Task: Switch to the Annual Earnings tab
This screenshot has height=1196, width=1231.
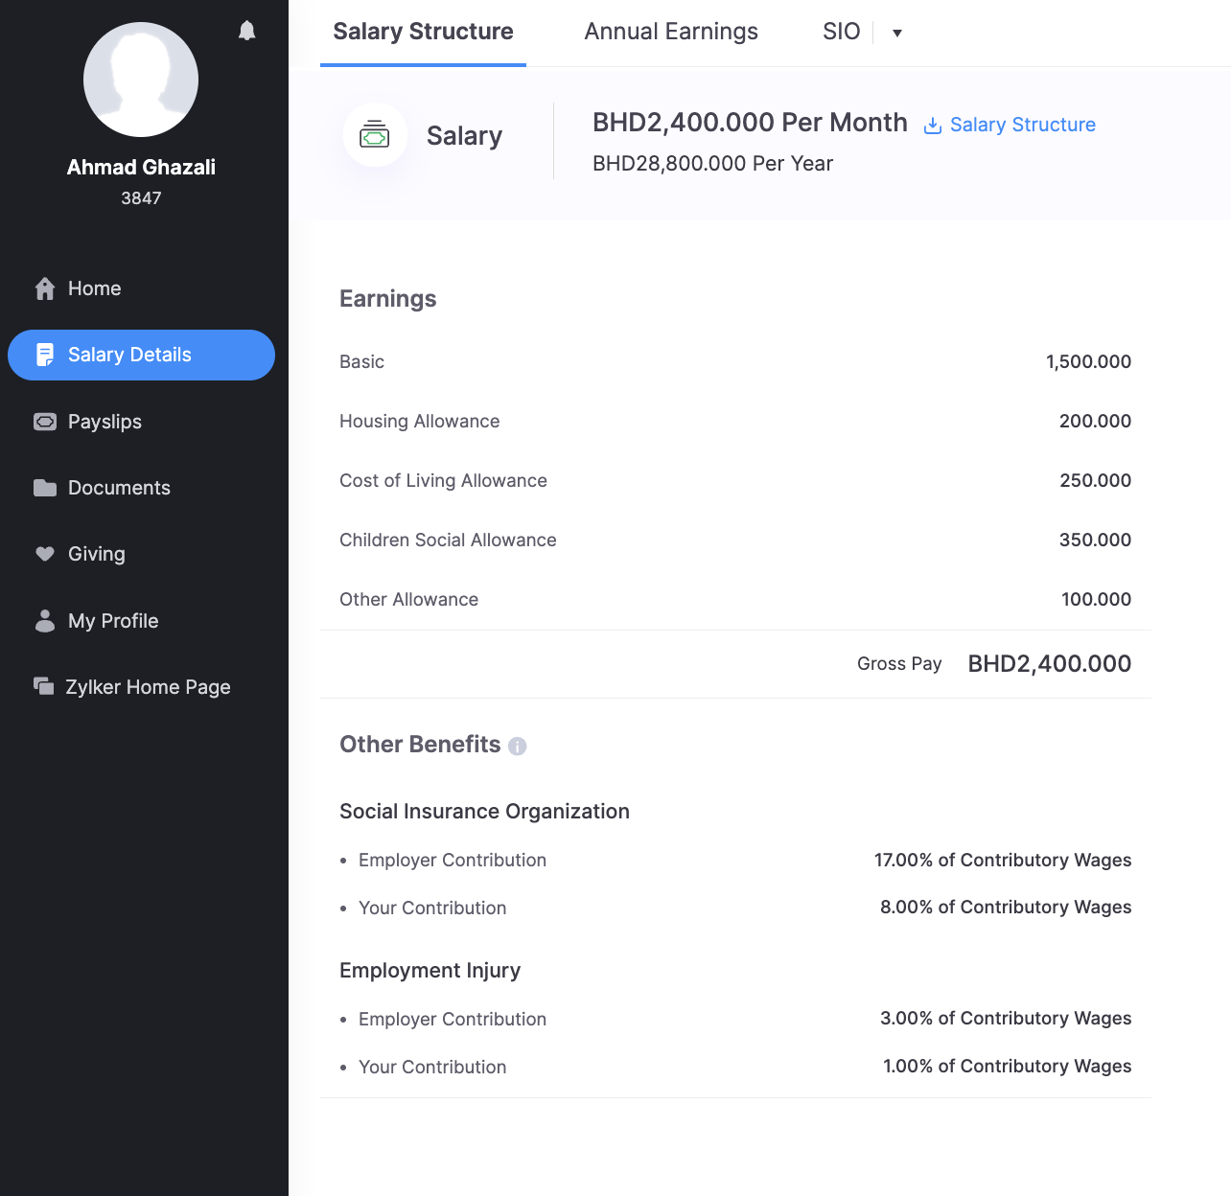Action: click(671, 32)
